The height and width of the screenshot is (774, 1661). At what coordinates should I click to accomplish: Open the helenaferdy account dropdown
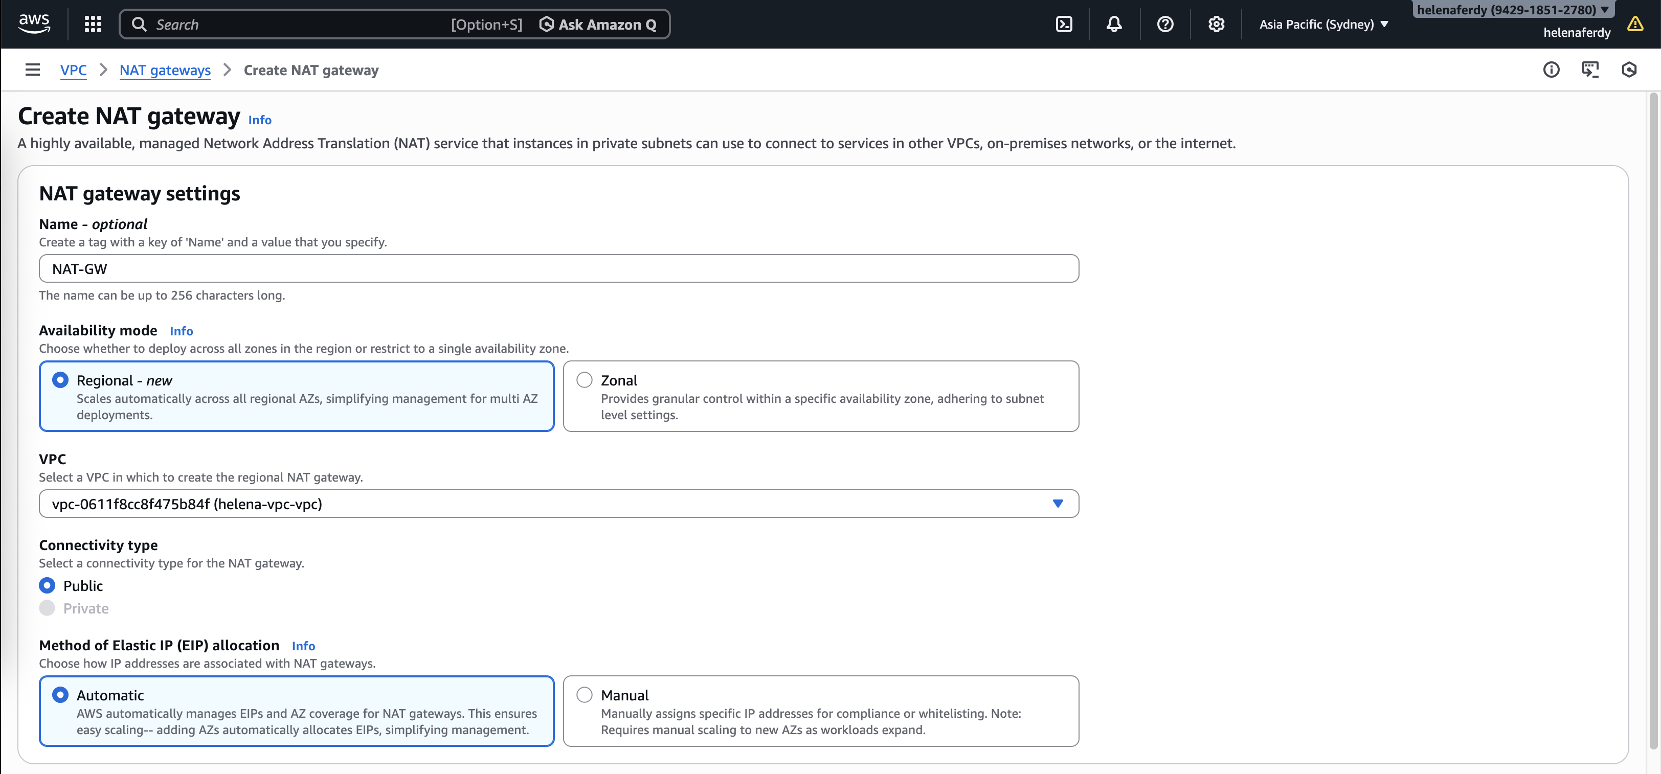click(1513, 10)
